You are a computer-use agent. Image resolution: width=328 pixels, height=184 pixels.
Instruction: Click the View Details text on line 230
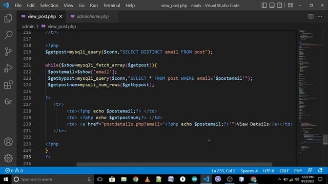pyautogui.click(x=253, y=124)
